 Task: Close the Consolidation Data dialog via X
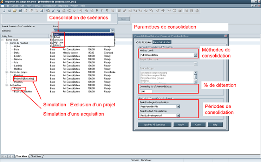226,36
